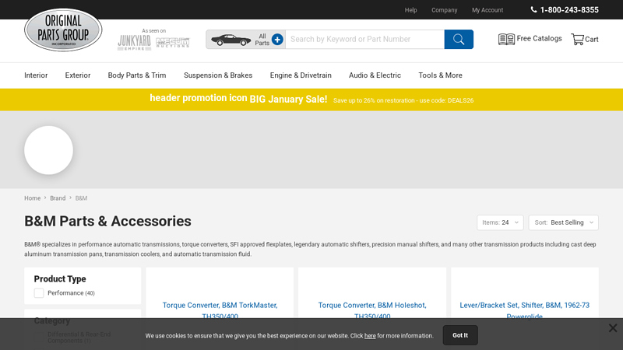
Task: Click the All Parts vehicle label
Action: click(x=262, y=40)
